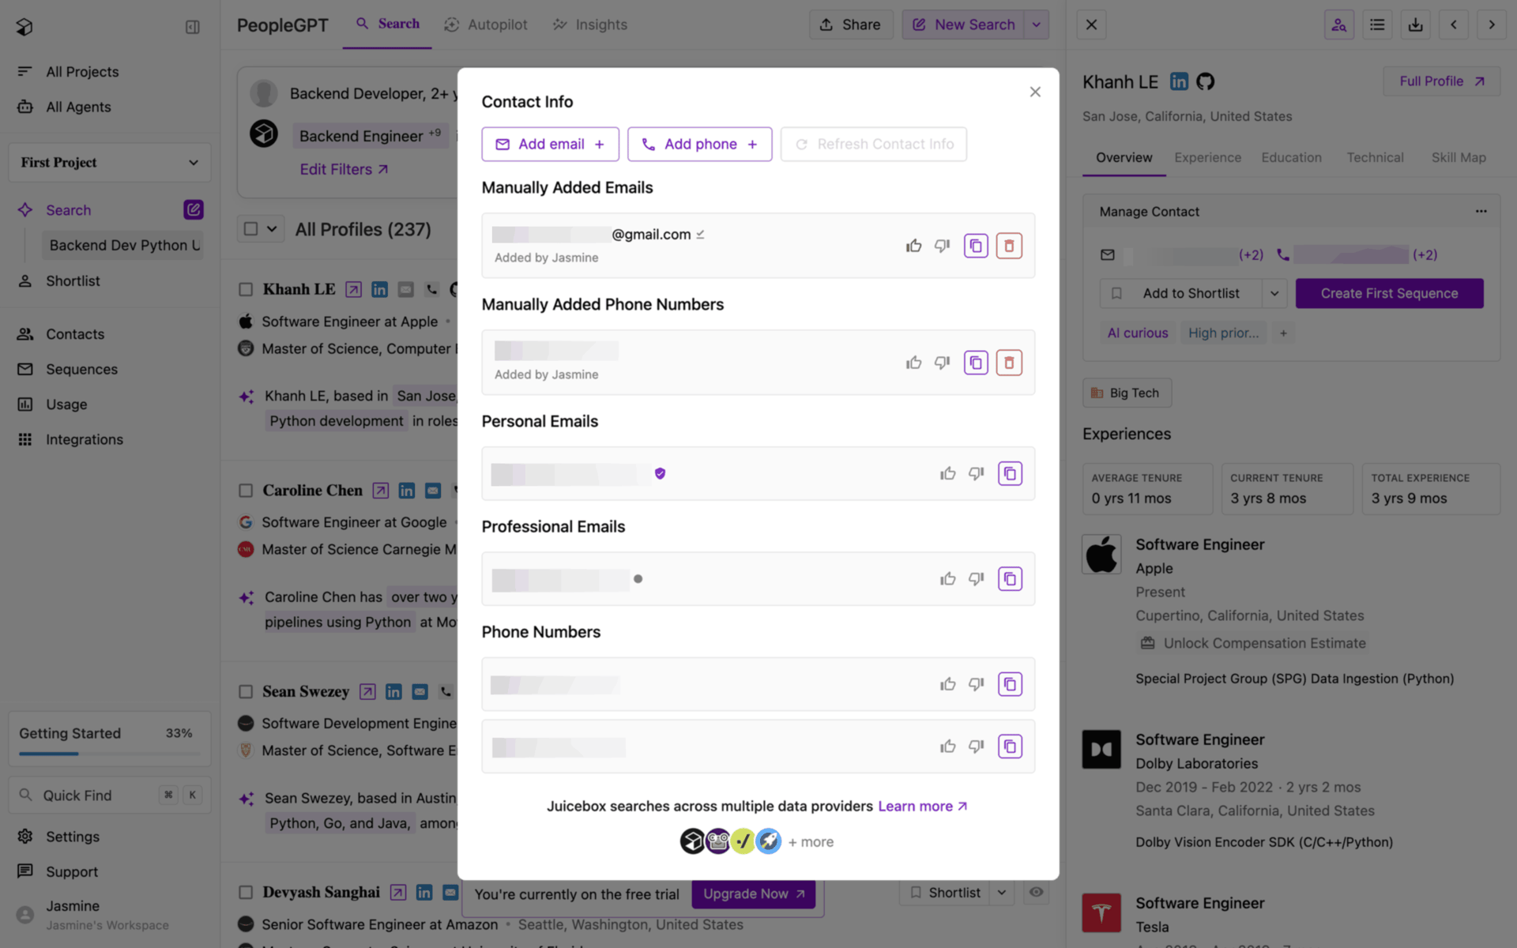The height and width of the screenshot is (948, 1517).
Task: Close the profile side panel
Action: click(1091, 24)
